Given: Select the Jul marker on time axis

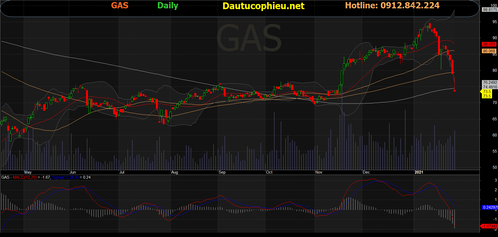Looking at the screenshot, I should click(x=122, y=172).
